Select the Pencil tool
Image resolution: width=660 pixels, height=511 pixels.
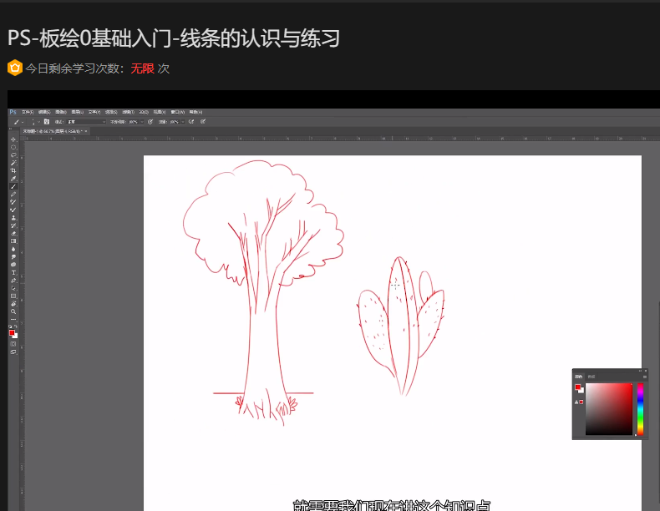pos(13,194)
